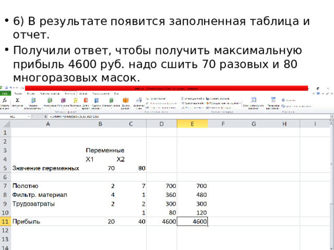
Task: Open the Name Manager icon
Action: click(x=139, y=100)
